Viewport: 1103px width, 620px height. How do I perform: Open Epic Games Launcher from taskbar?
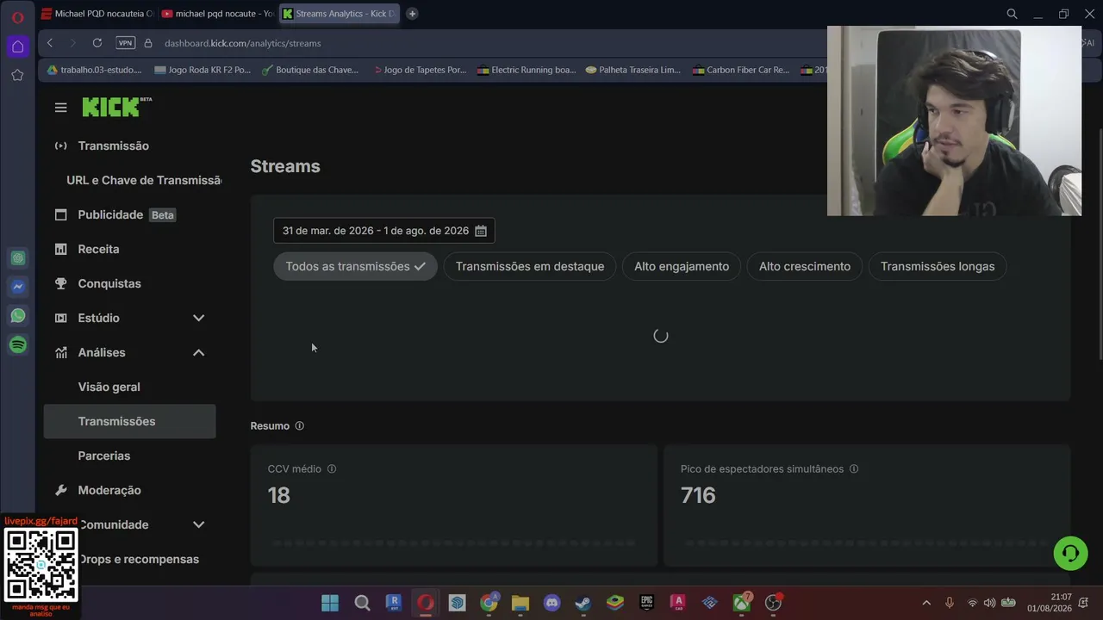(x=646, y=603)
